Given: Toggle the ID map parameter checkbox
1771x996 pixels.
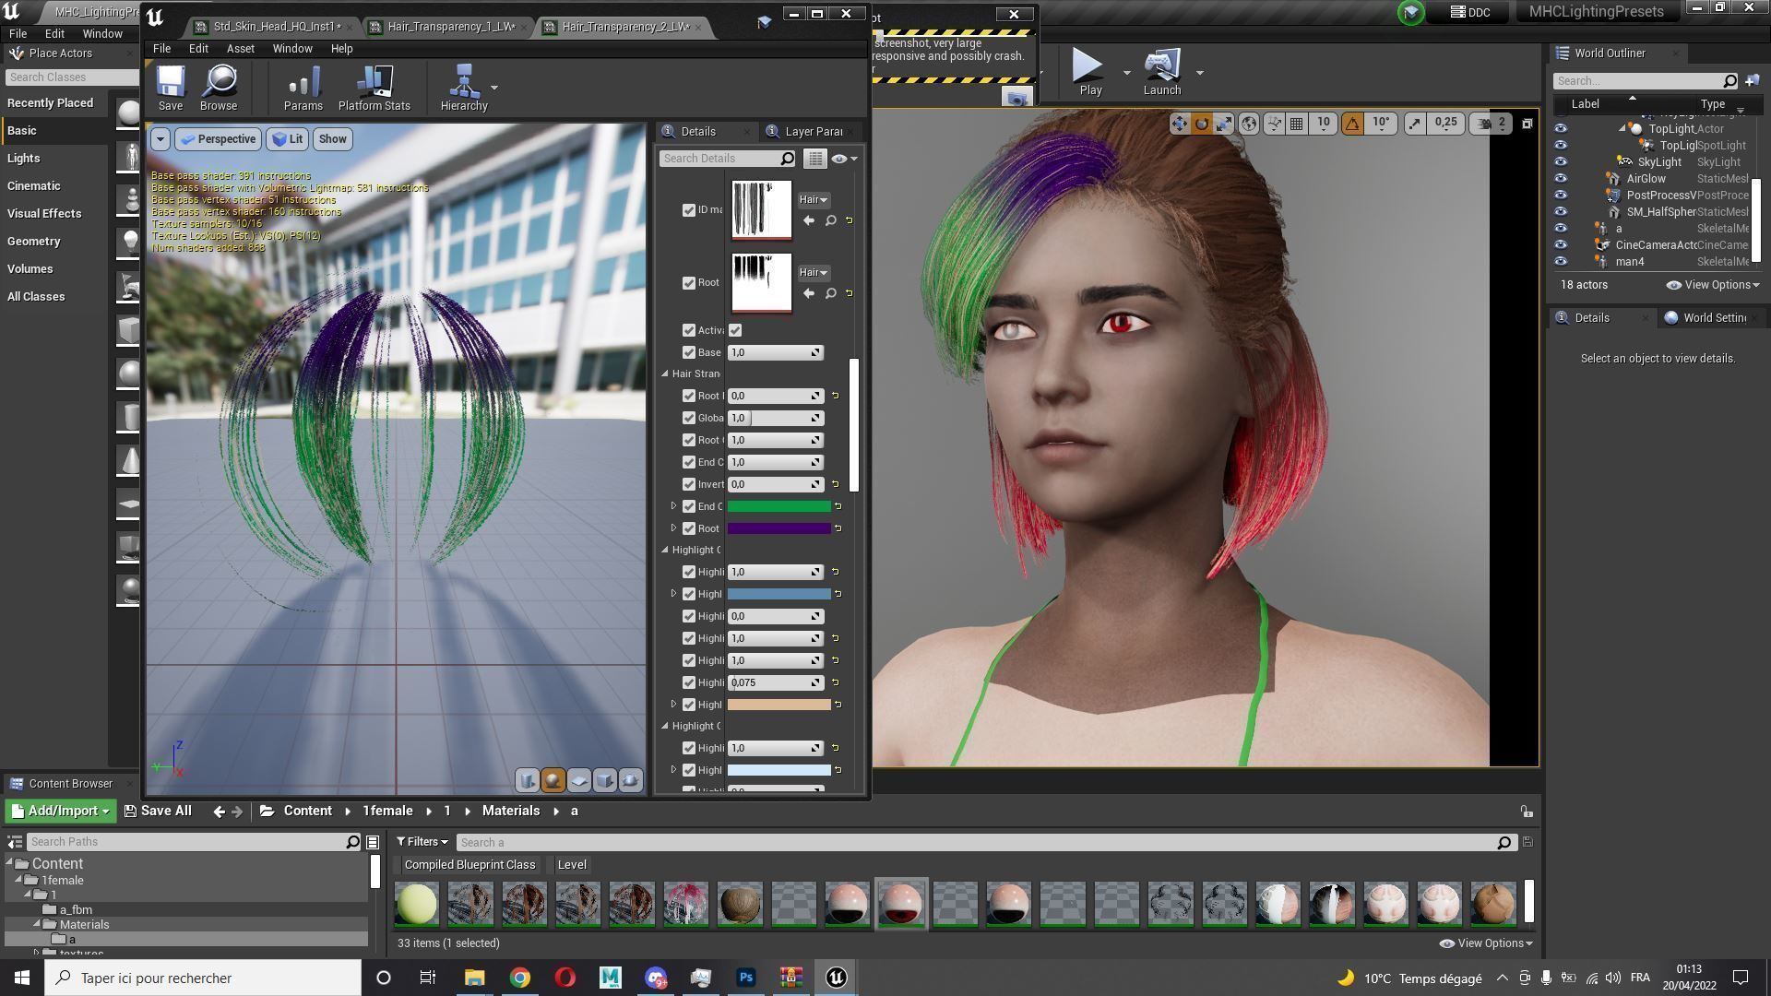Looking at the screenshot, I should coord(688,210).
